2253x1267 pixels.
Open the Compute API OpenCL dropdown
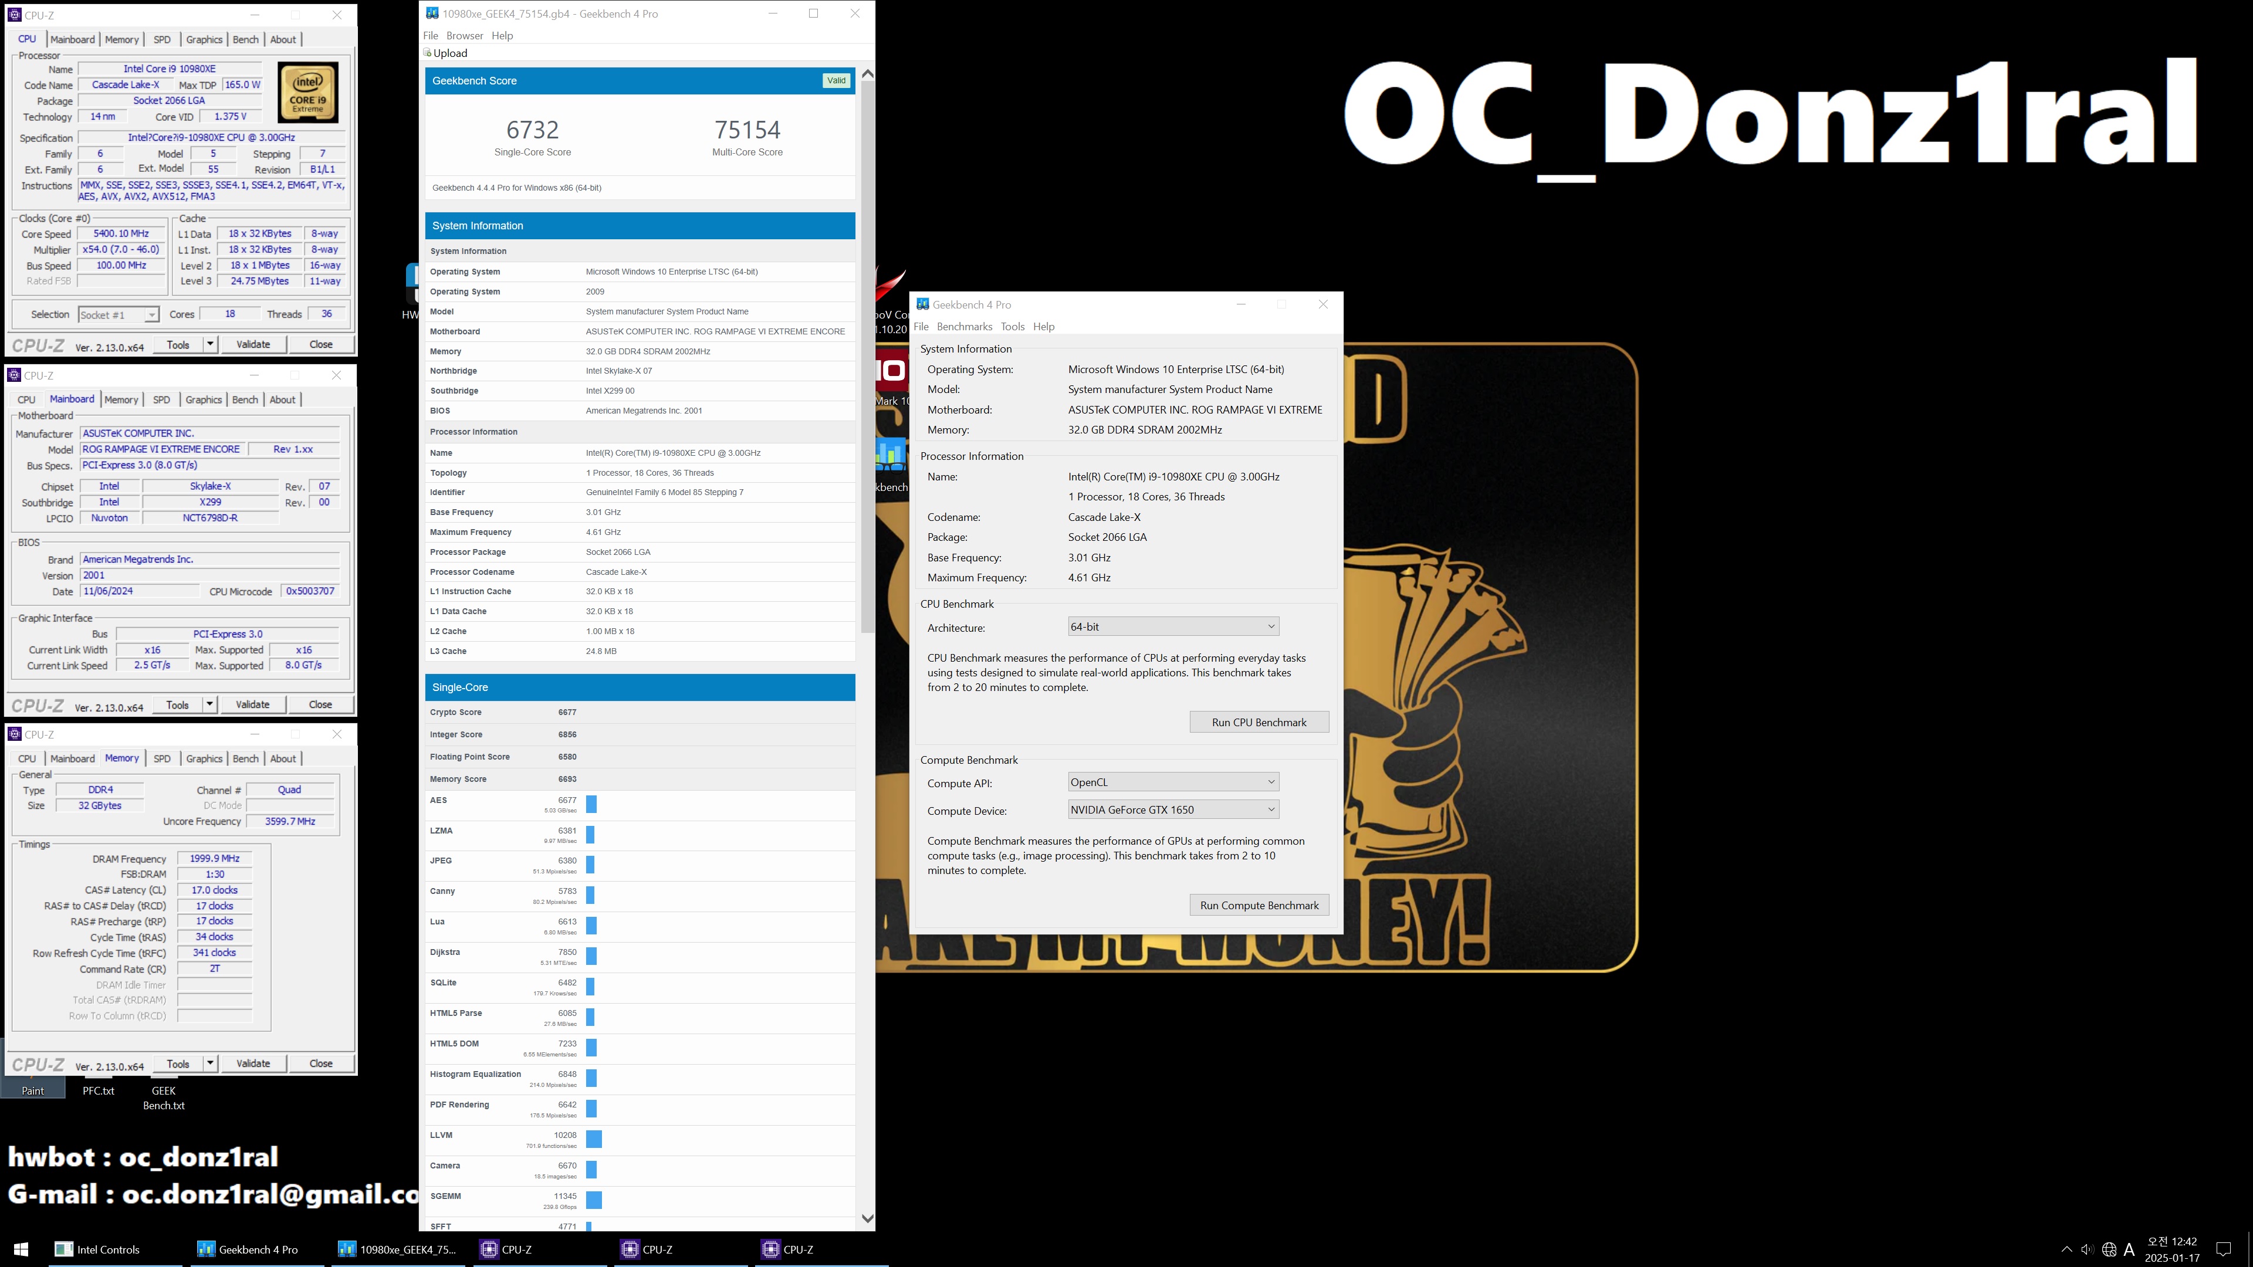[x=1173, y=782]
